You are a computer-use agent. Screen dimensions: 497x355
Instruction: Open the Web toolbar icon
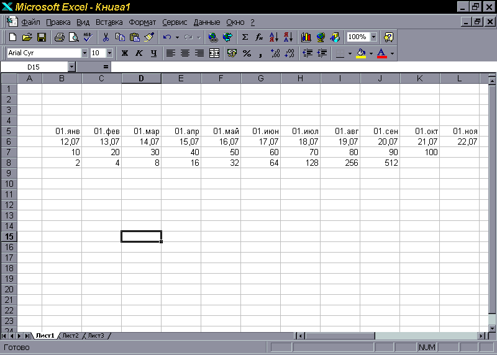(227, 37)
